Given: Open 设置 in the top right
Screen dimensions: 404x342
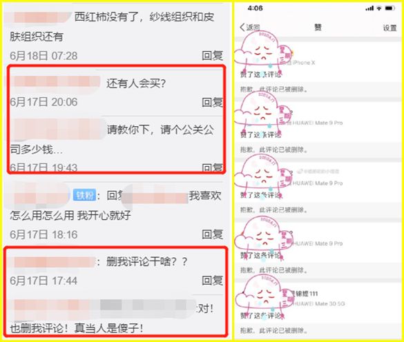Looking at the screenshot, I should 389,28.
